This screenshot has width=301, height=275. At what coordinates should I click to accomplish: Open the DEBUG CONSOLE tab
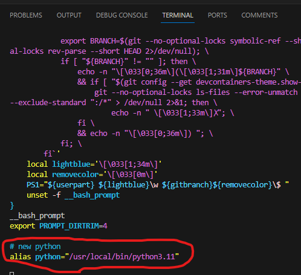tap(122, 15)
